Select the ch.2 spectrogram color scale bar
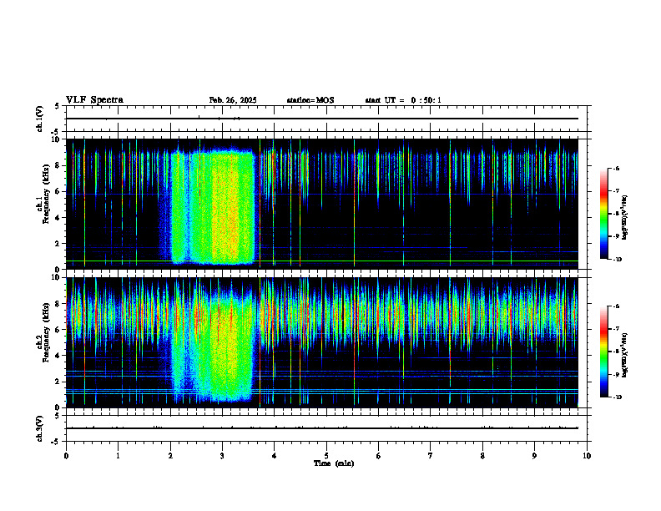The height and width of the screenshot is (511, 661). (603, 352)
